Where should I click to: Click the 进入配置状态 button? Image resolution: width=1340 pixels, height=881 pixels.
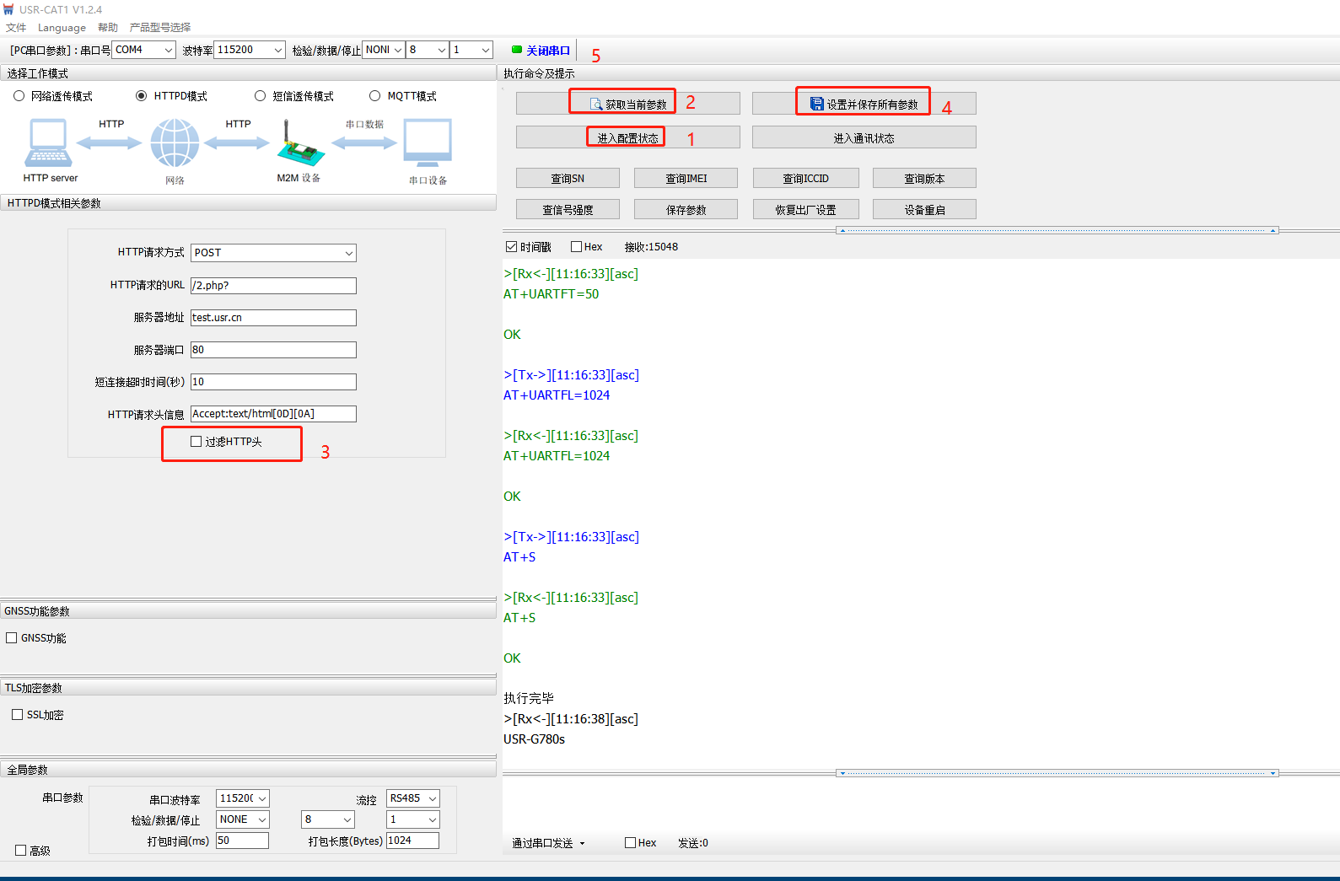(x=627, y=137)
